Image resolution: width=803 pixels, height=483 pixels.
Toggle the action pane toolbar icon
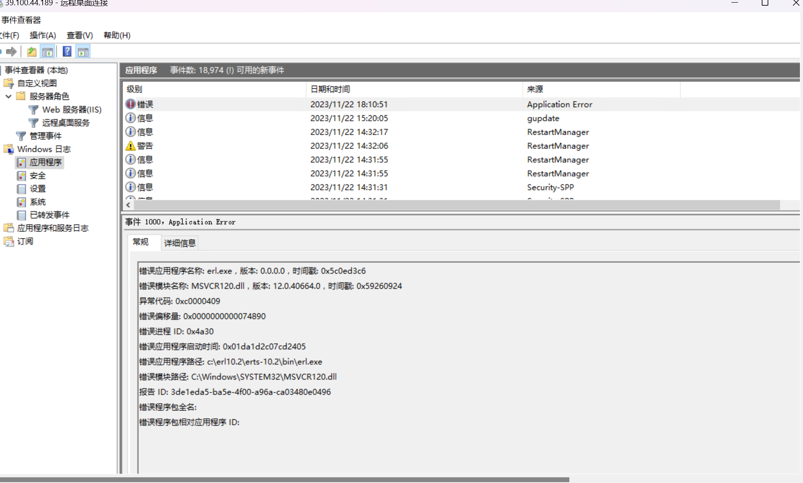pos(83,52)
